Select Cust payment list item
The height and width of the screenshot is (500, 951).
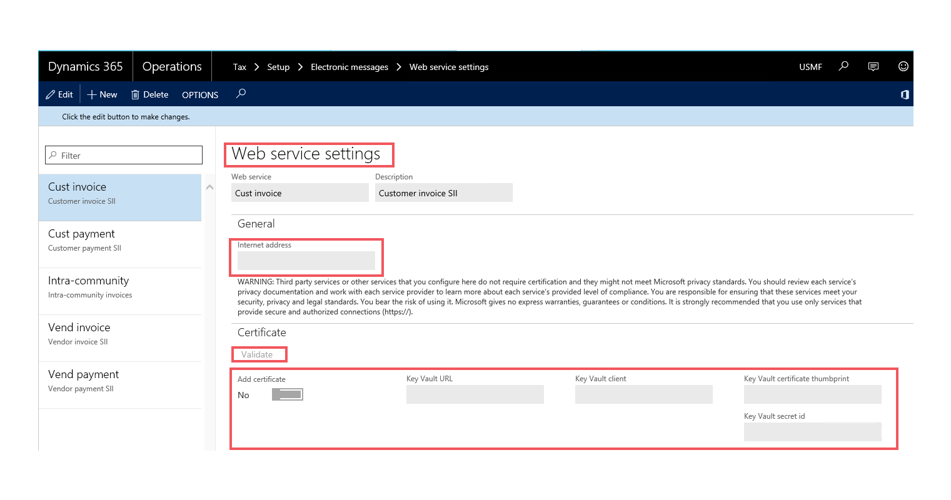tap(120, 244)
